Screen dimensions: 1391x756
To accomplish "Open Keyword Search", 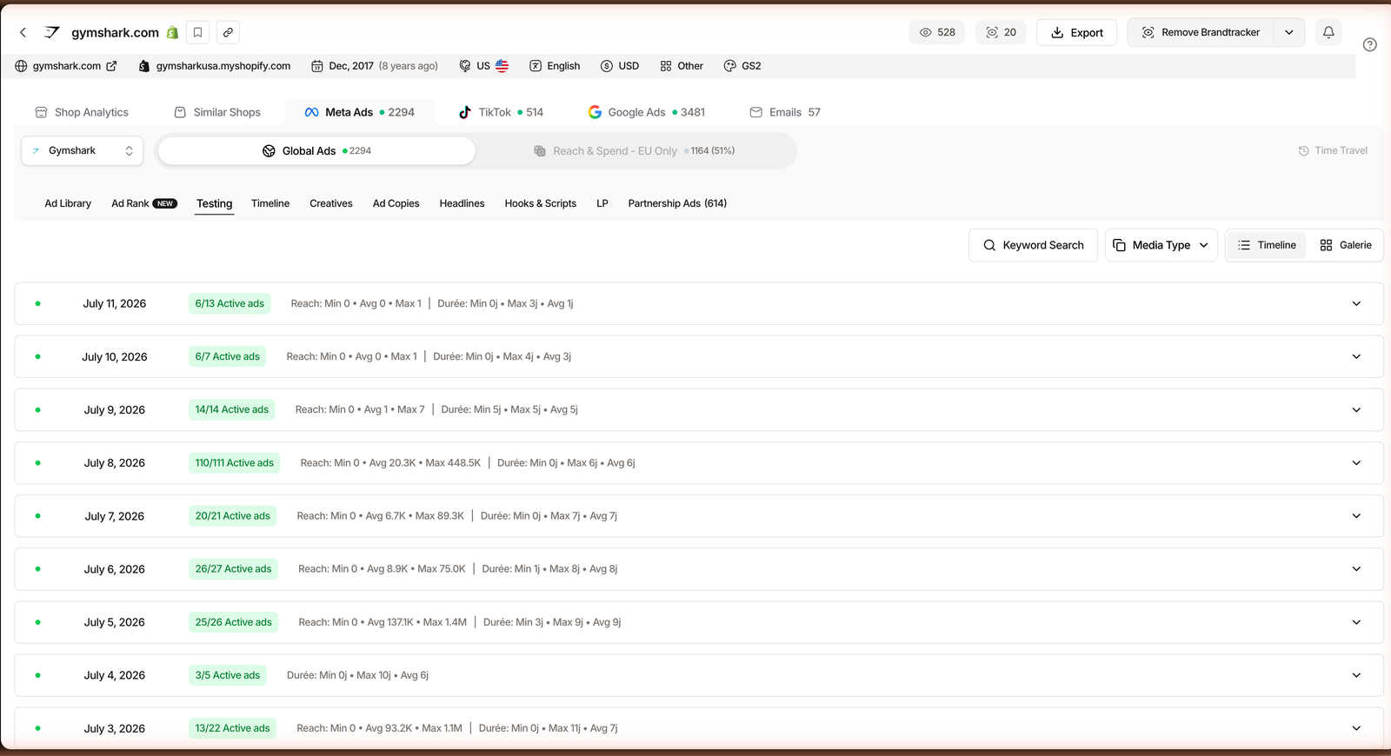I will (1033, 245).
